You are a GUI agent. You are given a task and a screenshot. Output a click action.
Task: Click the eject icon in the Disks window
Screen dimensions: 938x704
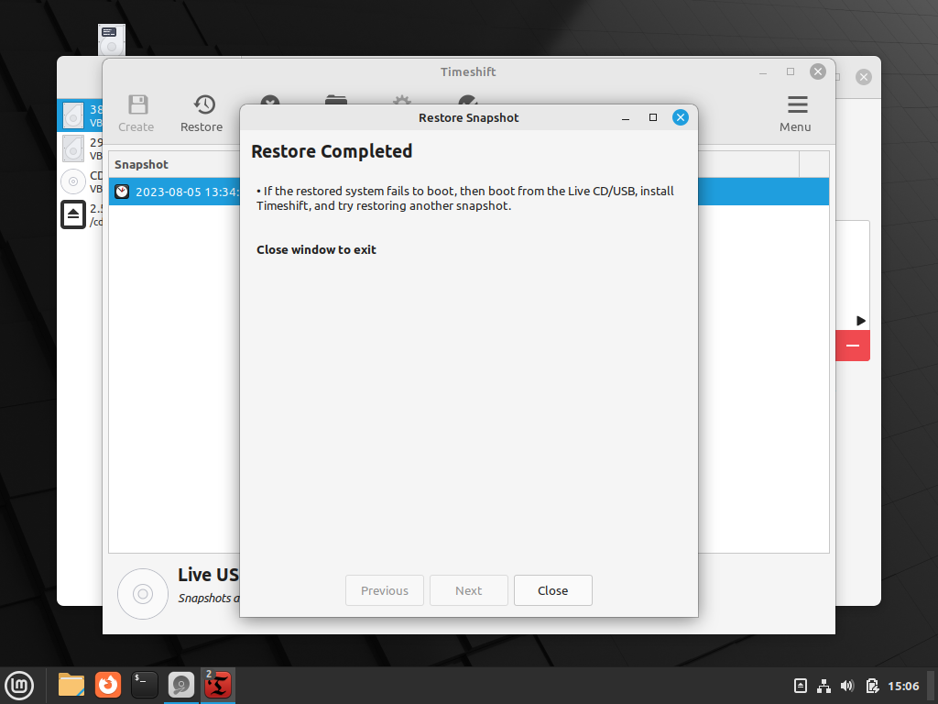pos(73,214)
